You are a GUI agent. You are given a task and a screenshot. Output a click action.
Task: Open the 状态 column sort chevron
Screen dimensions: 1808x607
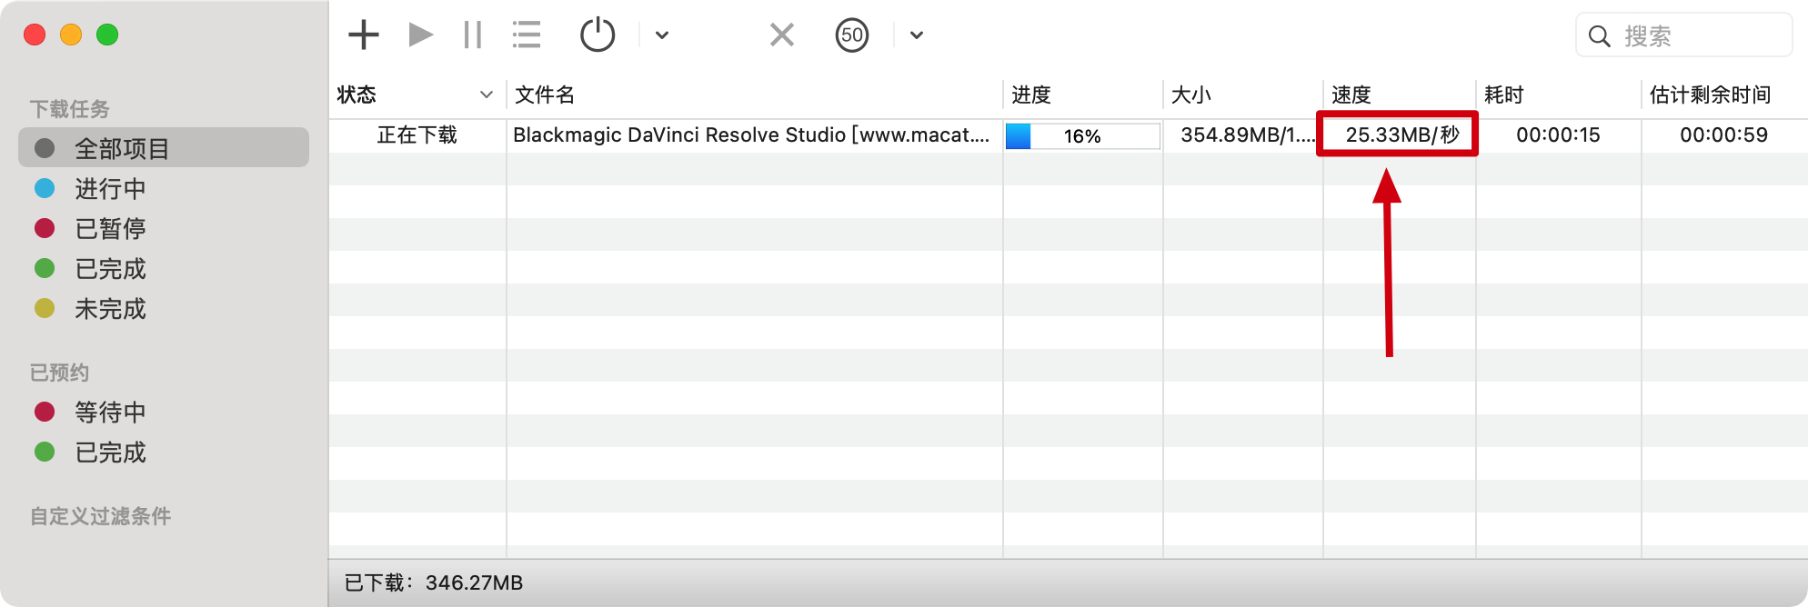coord(487,95)
